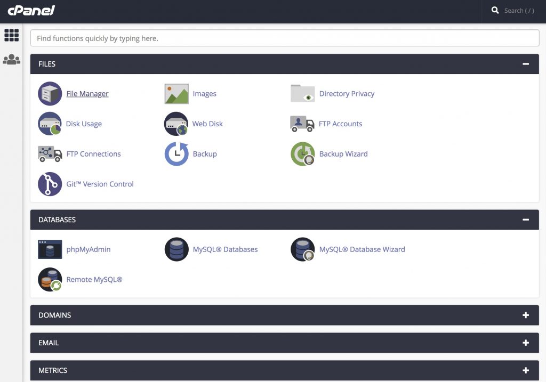The width and height of the screenshot is (546, 382).
Task: Open the phpMyAdmin link
Action: click(89, 249)
